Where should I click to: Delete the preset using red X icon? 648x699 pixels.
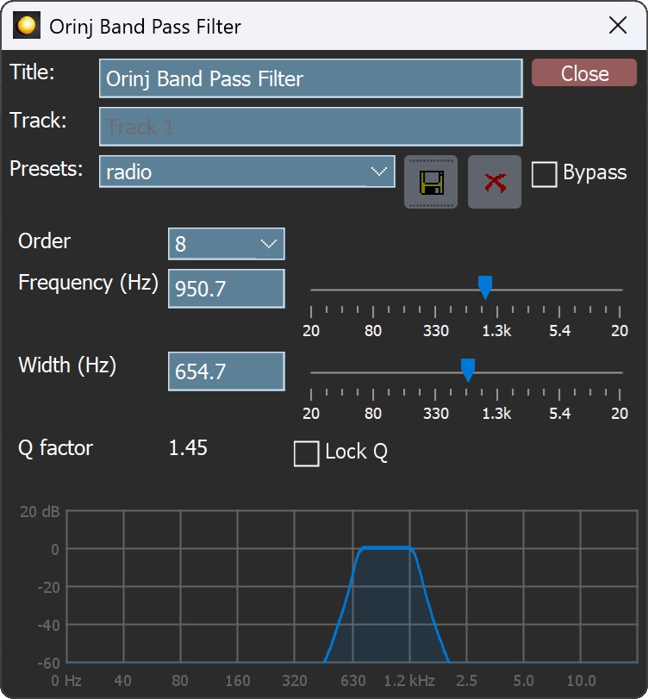point(495,183)
